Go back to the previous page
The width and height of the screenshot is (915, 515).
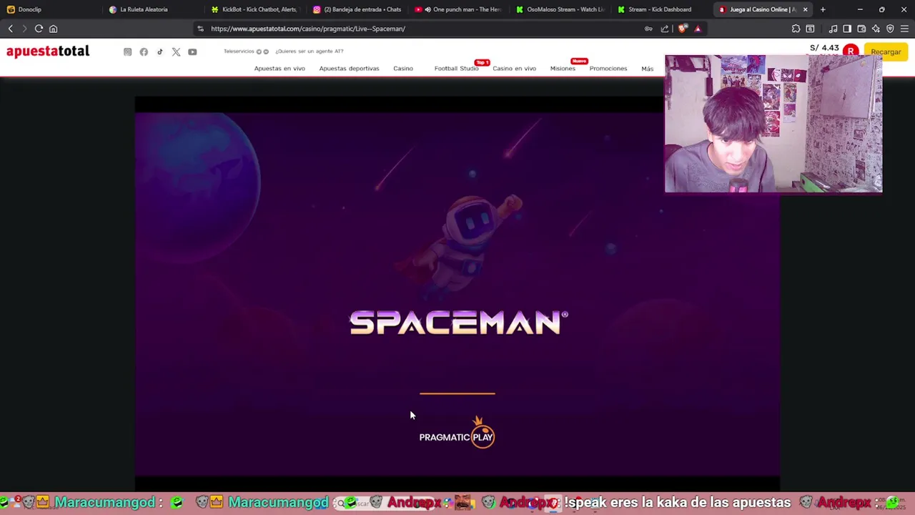10,29
